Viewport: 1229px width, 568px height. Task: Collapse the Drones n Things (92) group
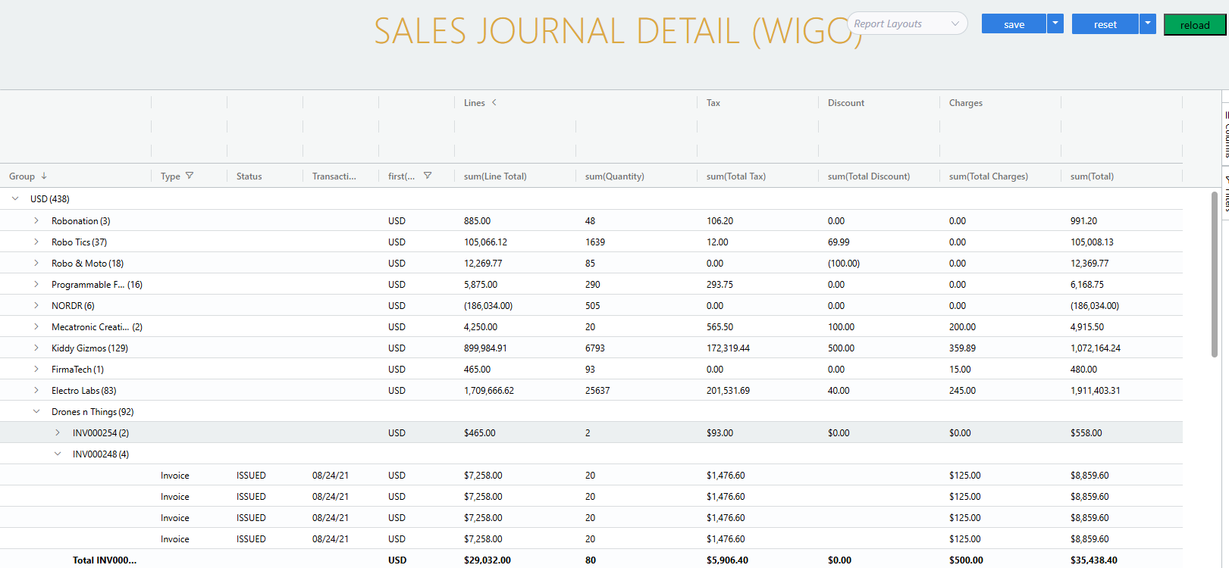[36, 411]
